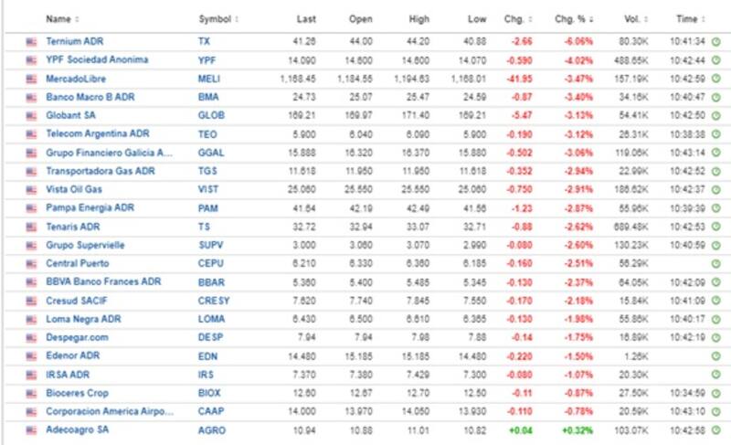731x445 pixels.
Task: Click the green clock icon in Ternium row
Action: [x=715, y=41]
